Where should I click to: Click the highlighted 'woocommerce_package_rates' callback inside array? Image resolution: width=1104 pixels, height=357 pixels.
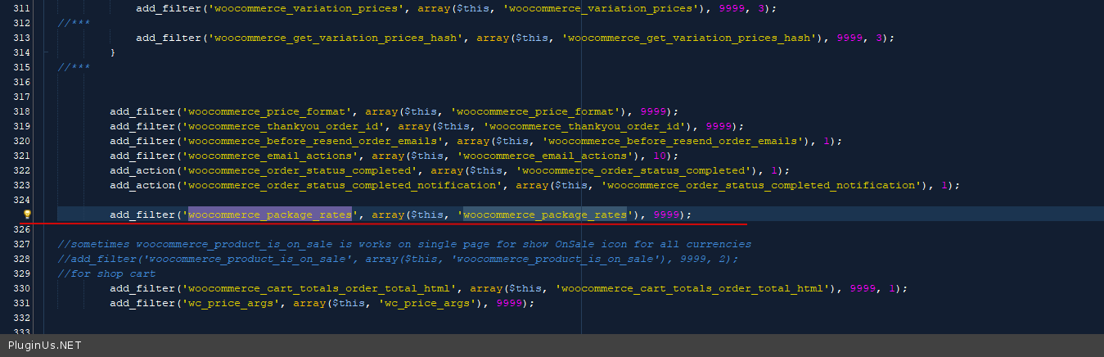coord(545,215)
